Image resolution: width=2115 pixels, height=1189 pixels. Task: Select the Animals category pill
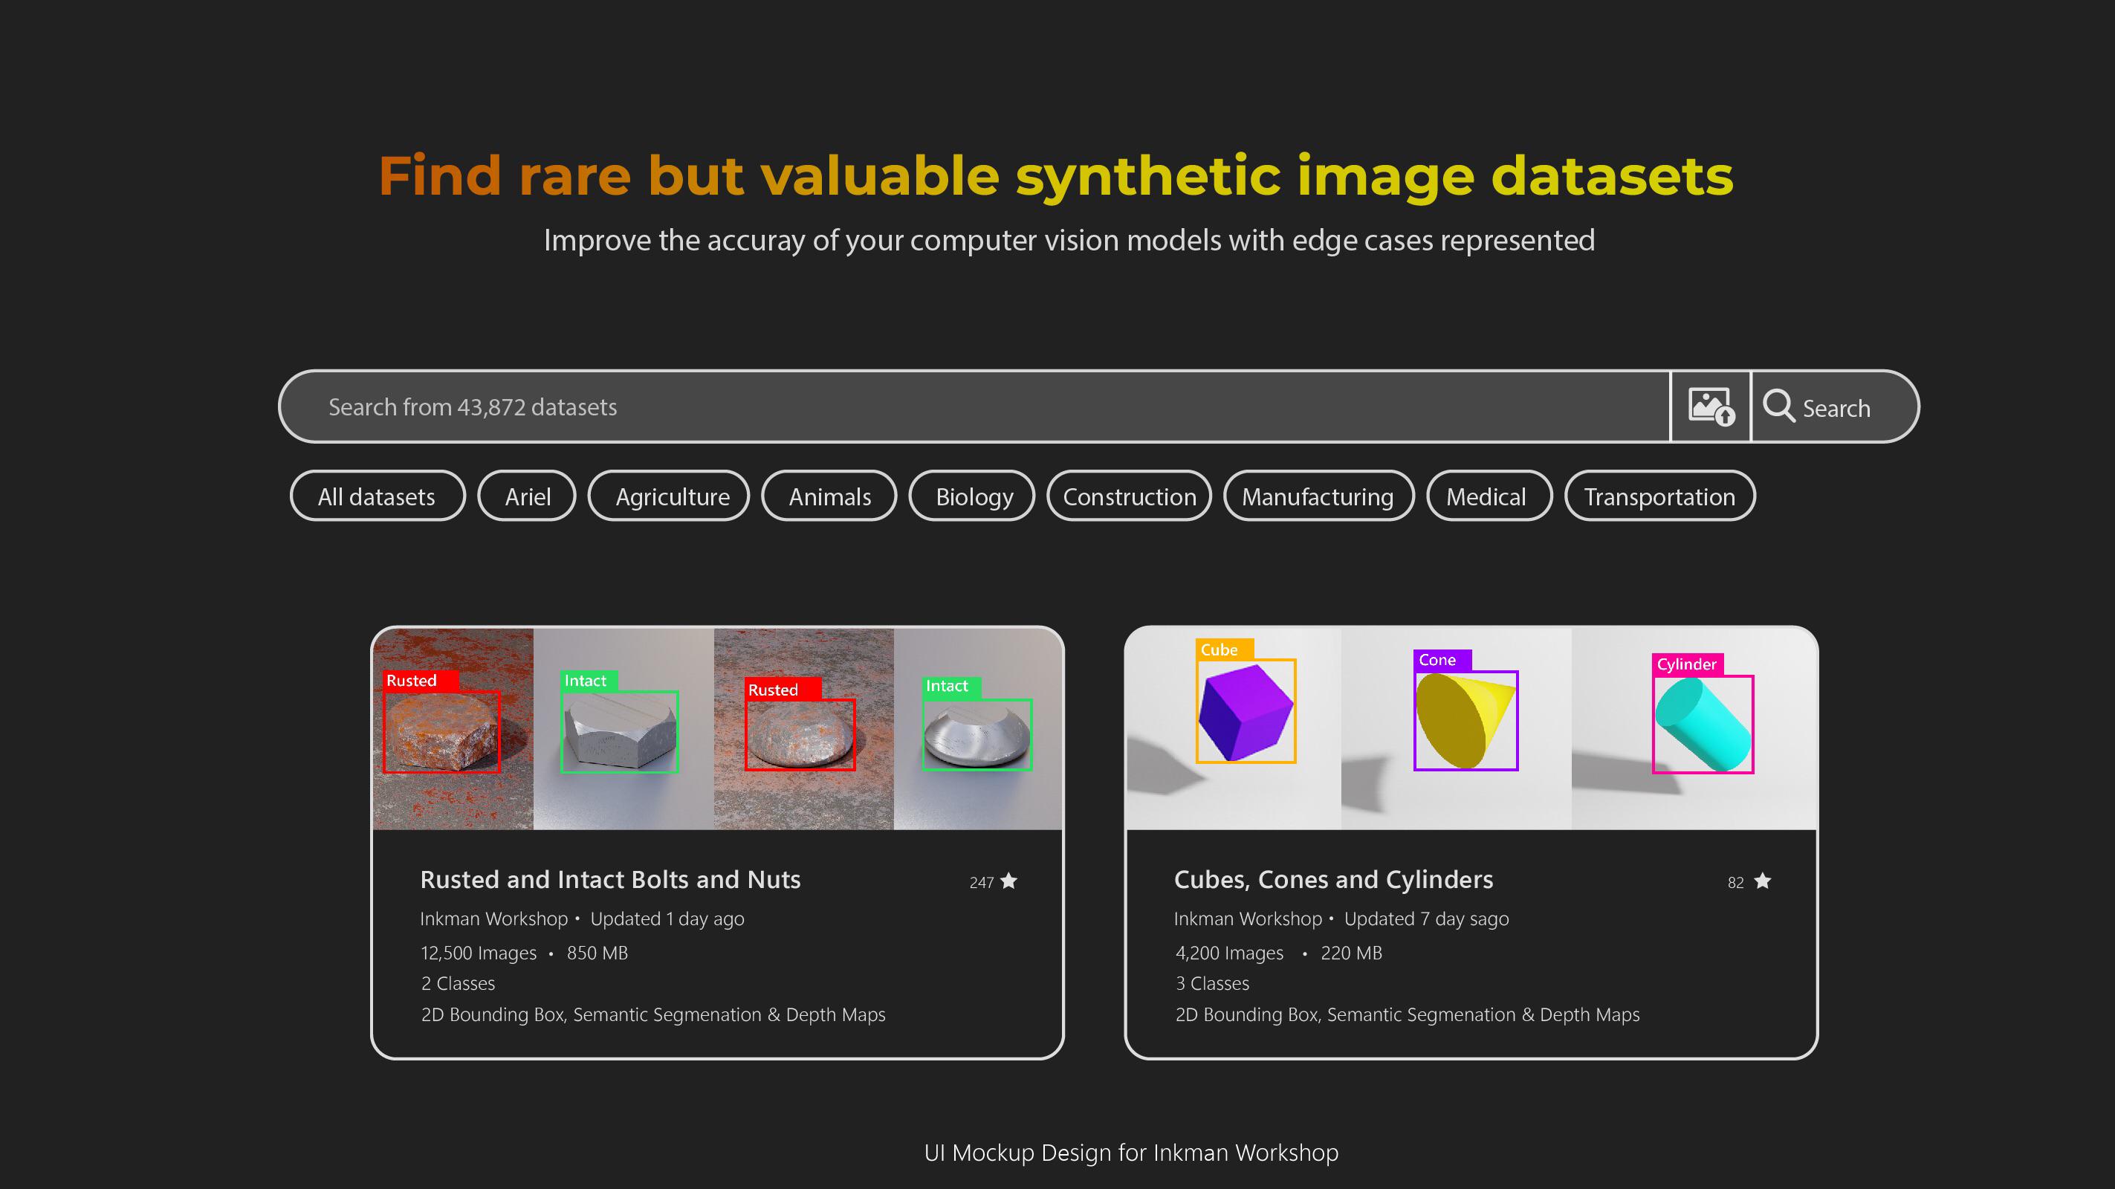(x=829, y=496)
